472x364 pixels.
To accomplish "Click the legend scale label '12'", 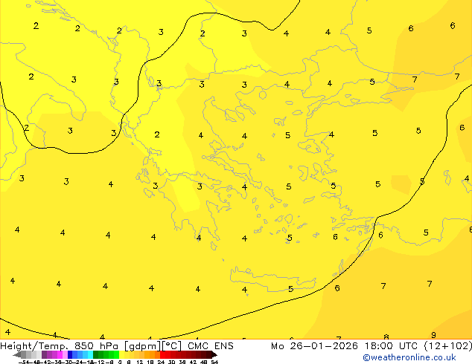I will [140, 362].
